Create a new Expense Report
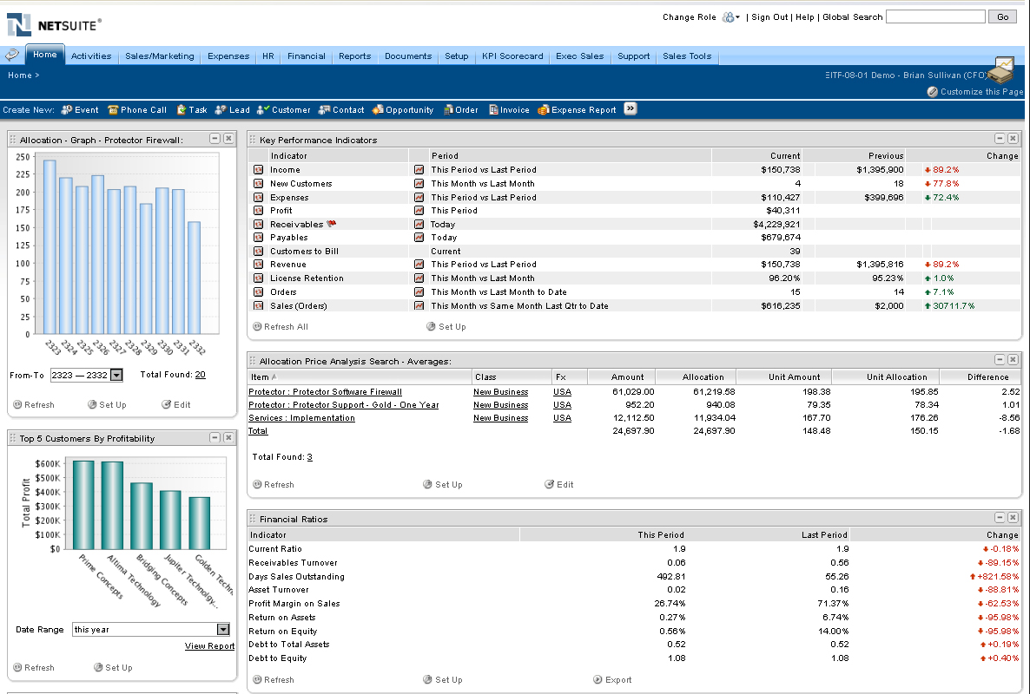Screen dimensions: 1030x694 (583, 109)
